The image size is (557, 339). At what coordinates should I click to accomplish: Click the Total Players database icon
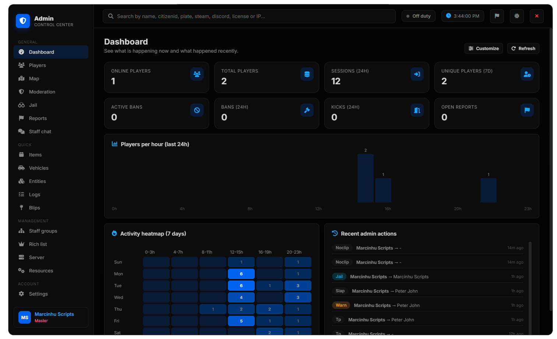coord(307,74)
